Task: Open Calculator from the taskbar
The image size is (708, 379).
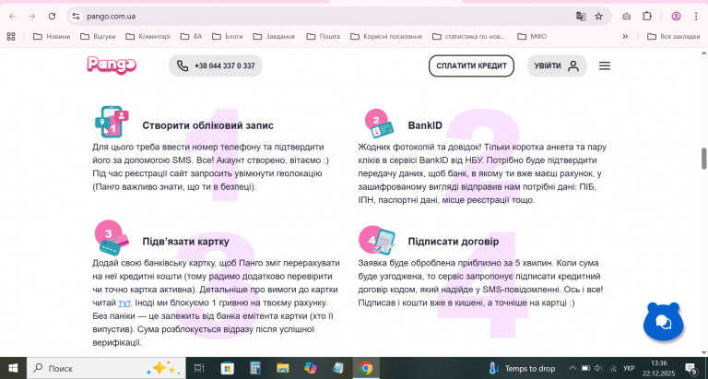Action: click(x=255, y=368)
